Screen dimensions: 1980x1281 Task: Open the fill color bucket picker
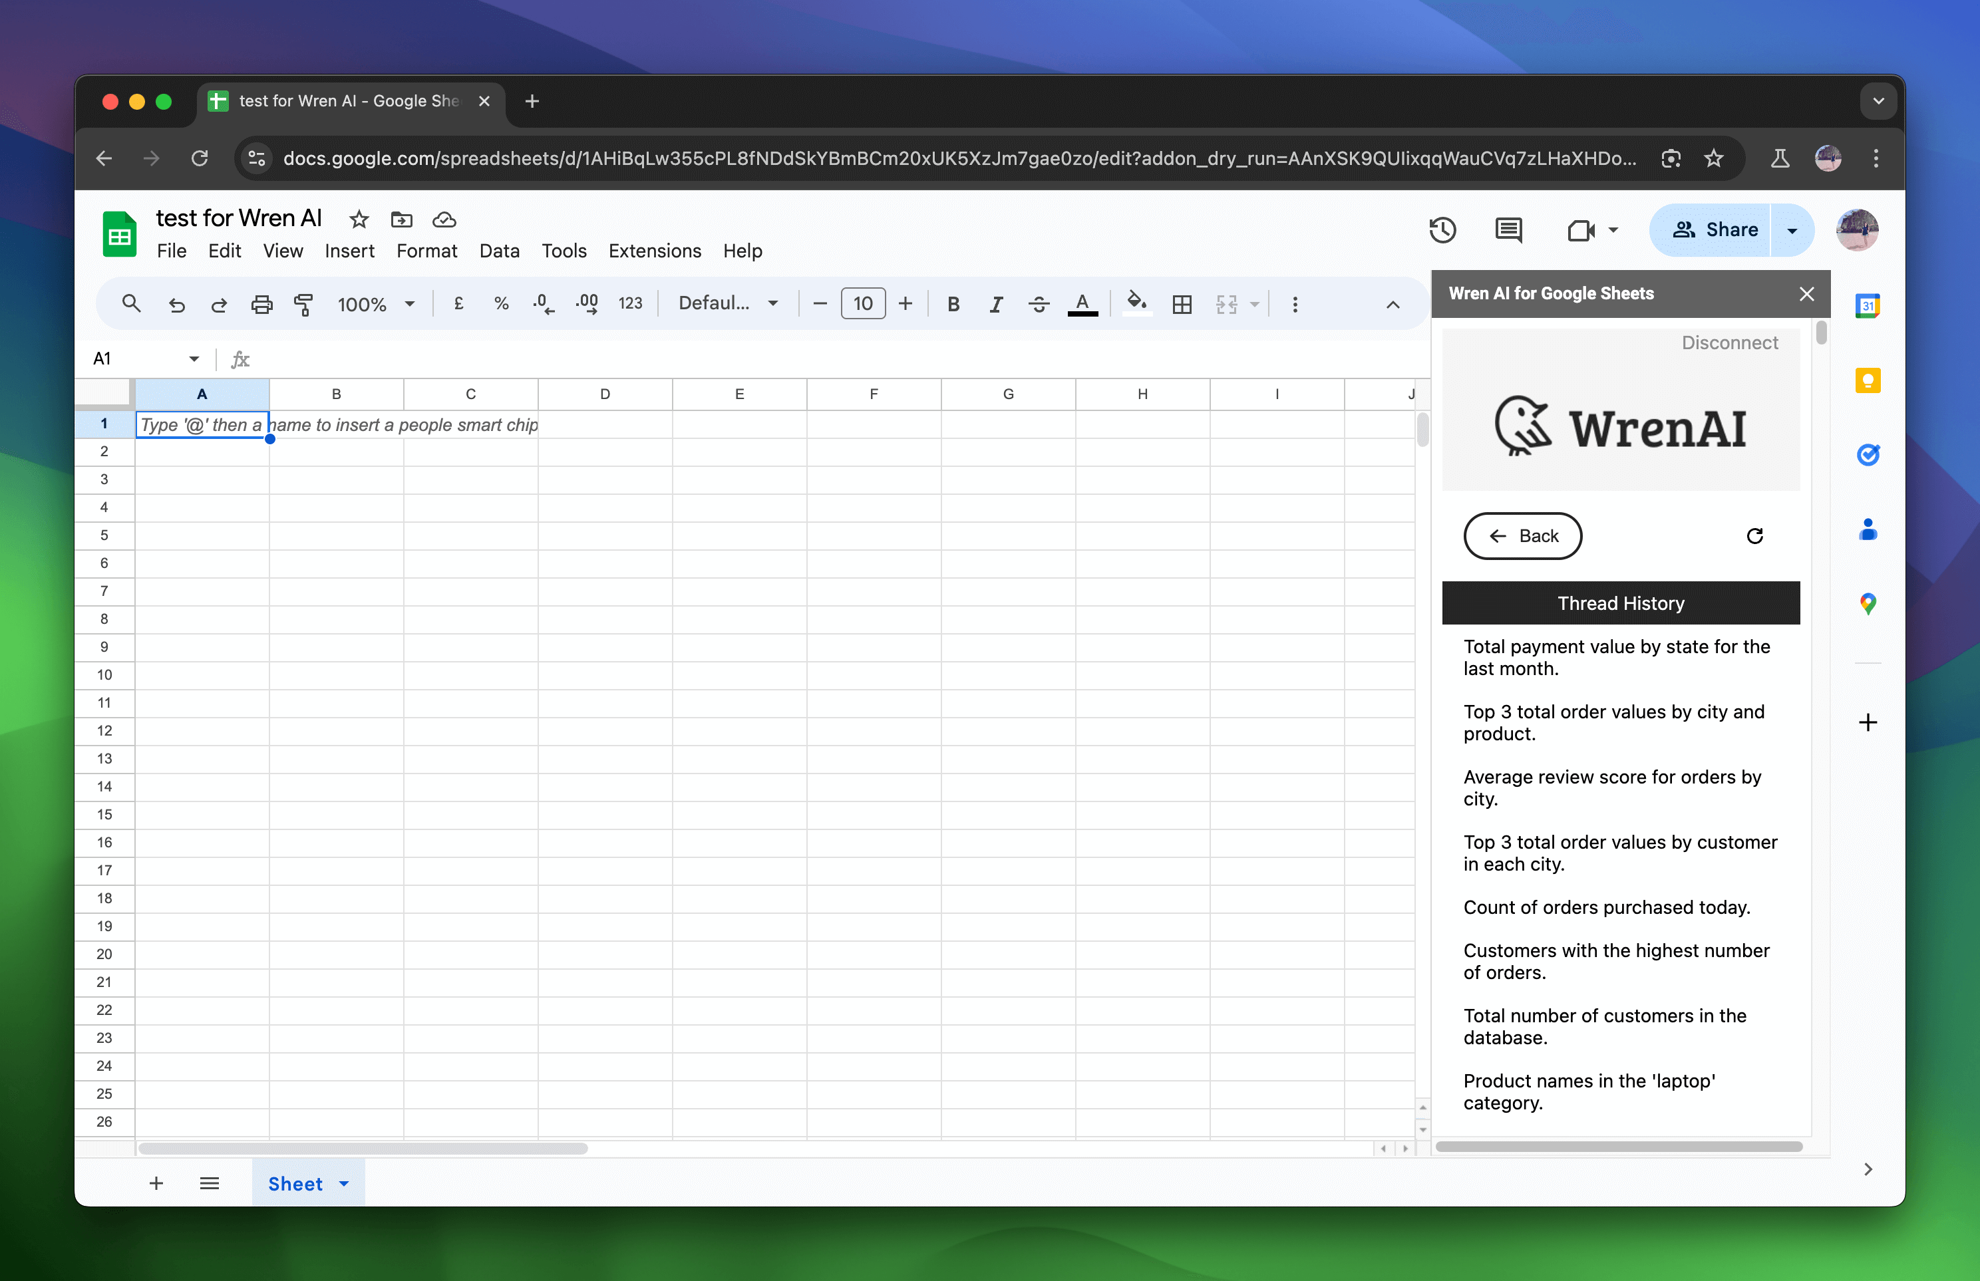tap(1136, 303)
